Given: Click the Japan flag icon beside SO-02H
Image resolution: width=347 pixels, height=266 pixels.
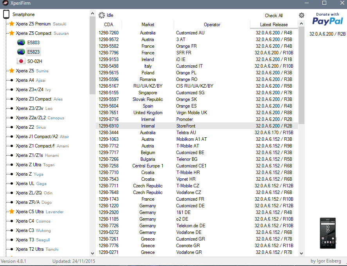Looking at the screenshot, I should (21, 61).
